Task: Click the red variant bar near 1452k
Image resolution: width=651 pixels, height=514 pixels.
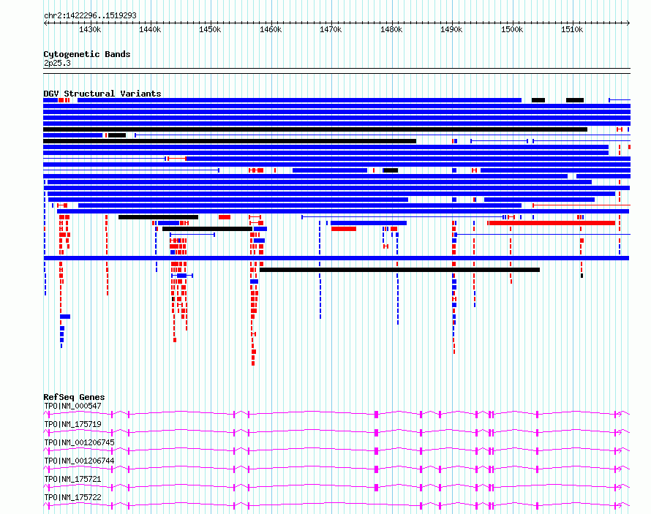Action: pos(225,217)
